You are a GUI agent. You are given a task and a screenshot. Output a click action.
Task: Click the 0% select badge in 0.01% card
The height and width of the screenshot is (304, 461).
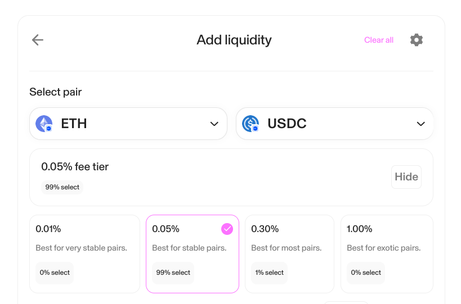[x=55, y=273]
